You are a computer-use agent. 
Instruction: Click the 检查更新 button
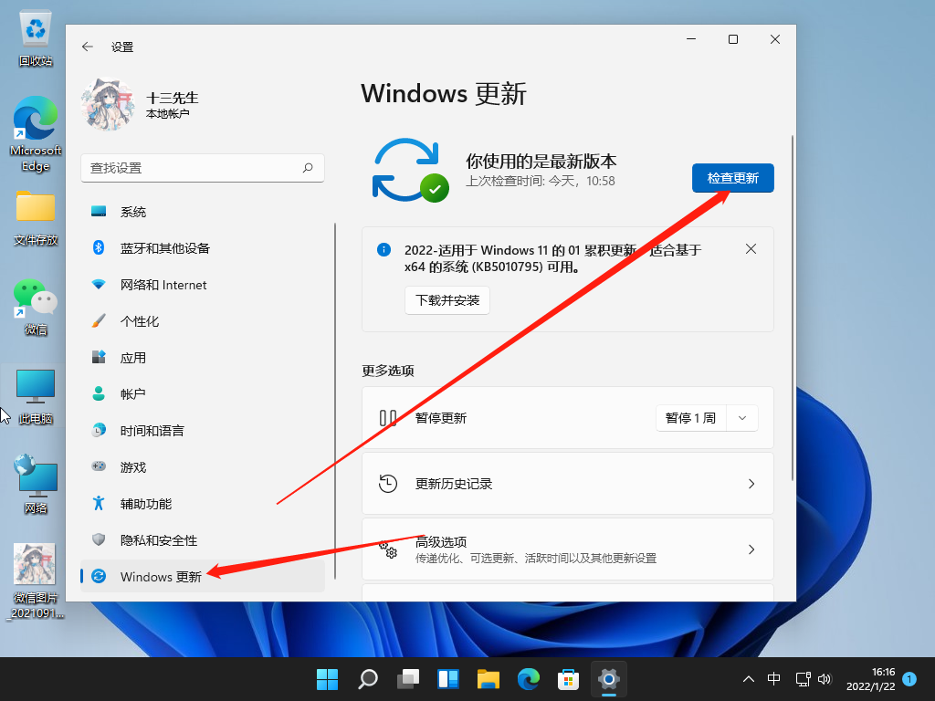[x=732, y=178]
